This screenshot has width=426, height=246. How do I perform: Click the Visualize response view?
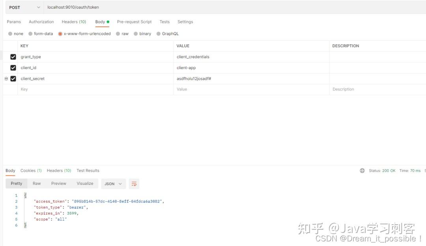[x=85, y=184]
